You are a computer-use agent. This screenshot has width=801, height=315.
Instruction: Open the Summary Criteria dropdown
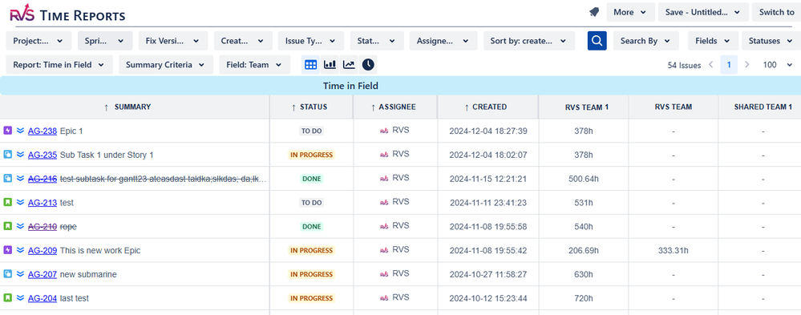click(x=166, y=65)
